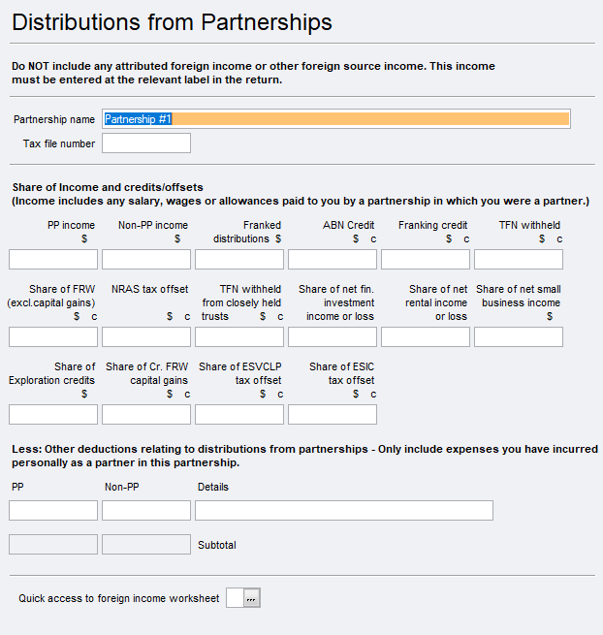Click the ABN Credit input field
This screenshot has height=635, width=603.
333,260
